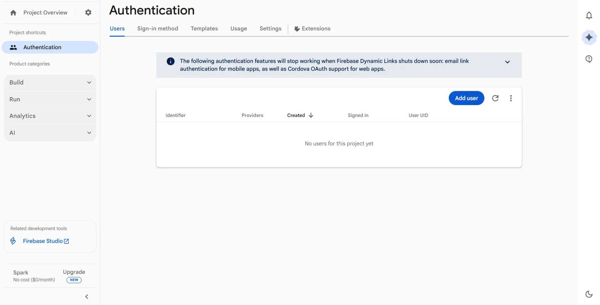
Task: Open the Settings tab
Action: tap(271, 29)
